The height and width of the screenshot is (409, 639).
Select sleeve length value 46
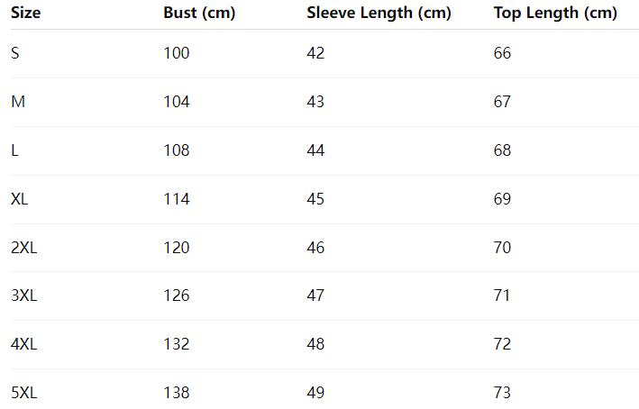pyautogui.click(x=315, y=248)
